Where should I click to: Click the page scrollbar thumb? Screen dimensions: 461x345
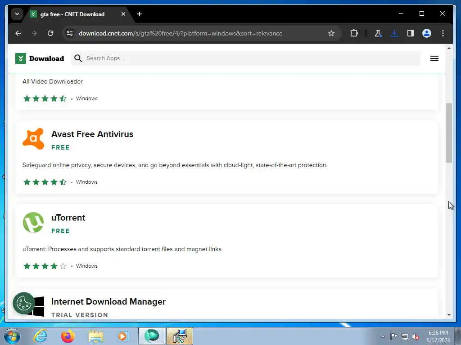[449, 133]
